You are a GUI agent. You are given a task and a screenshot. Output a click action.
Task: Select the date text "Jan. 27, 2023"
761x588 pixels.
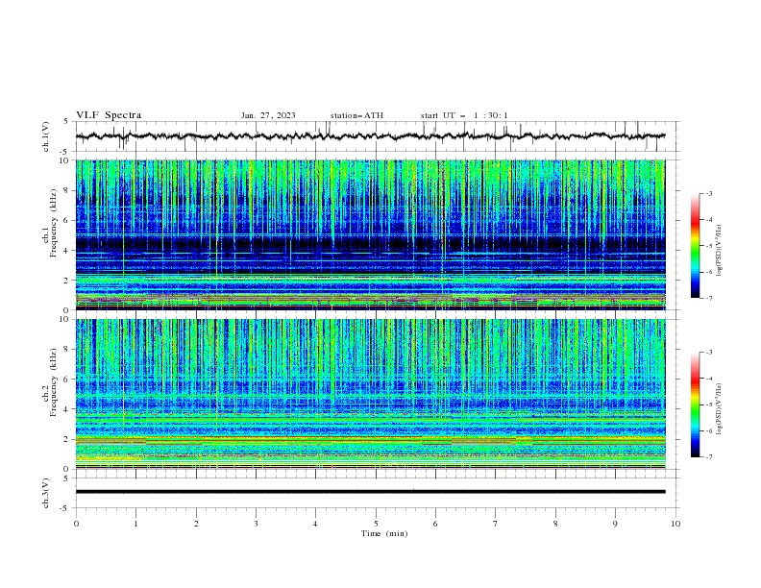[x=268, y=115]
